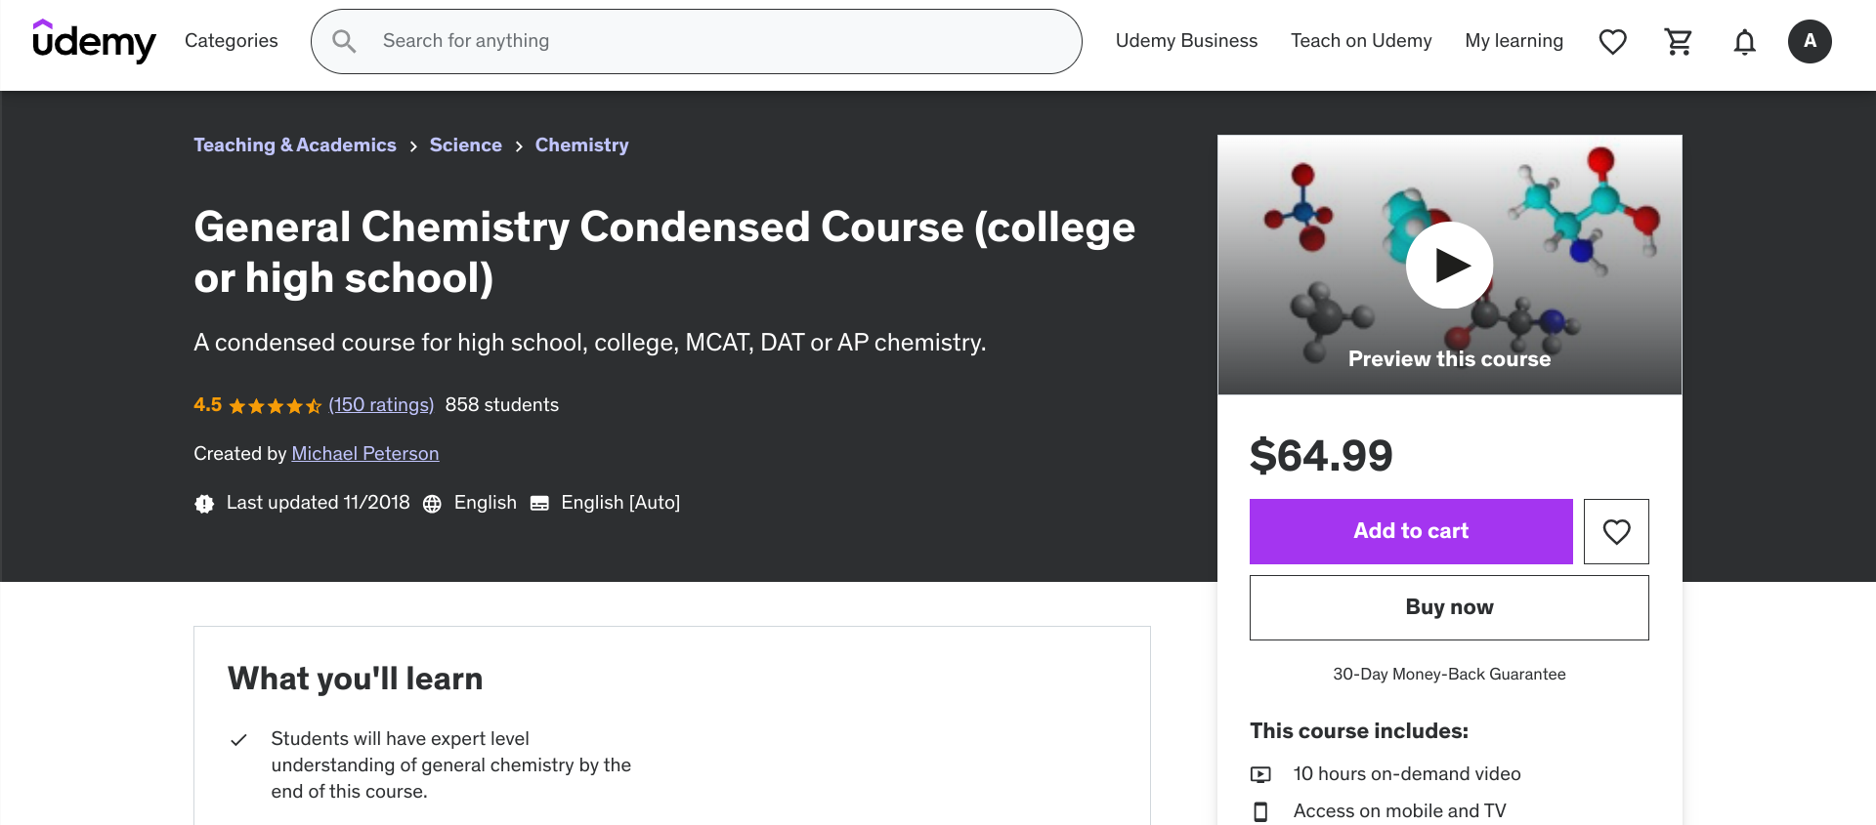The width and height of the screenshot is (1876, 825).
Task: Click the closed captions icon beside English [Auto]
Action: [538, 503]
